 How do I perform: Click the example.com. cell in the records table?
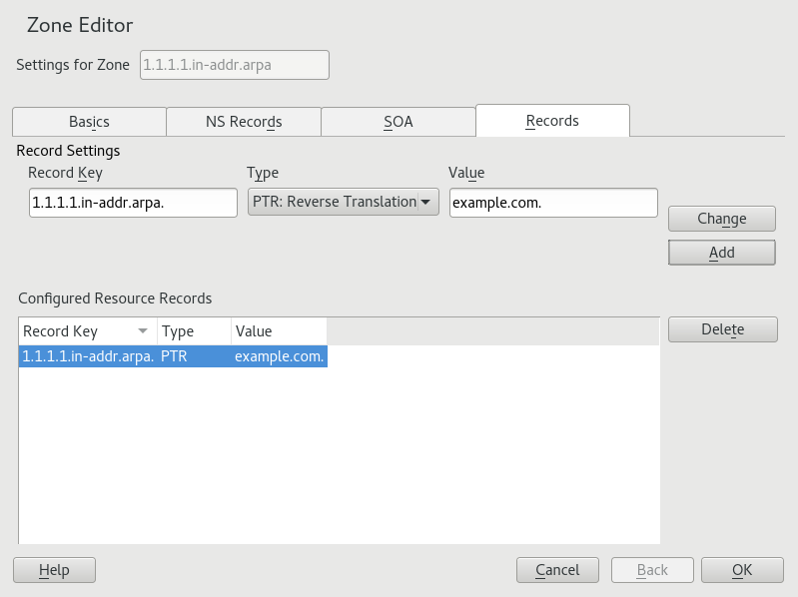coord(279,356)
